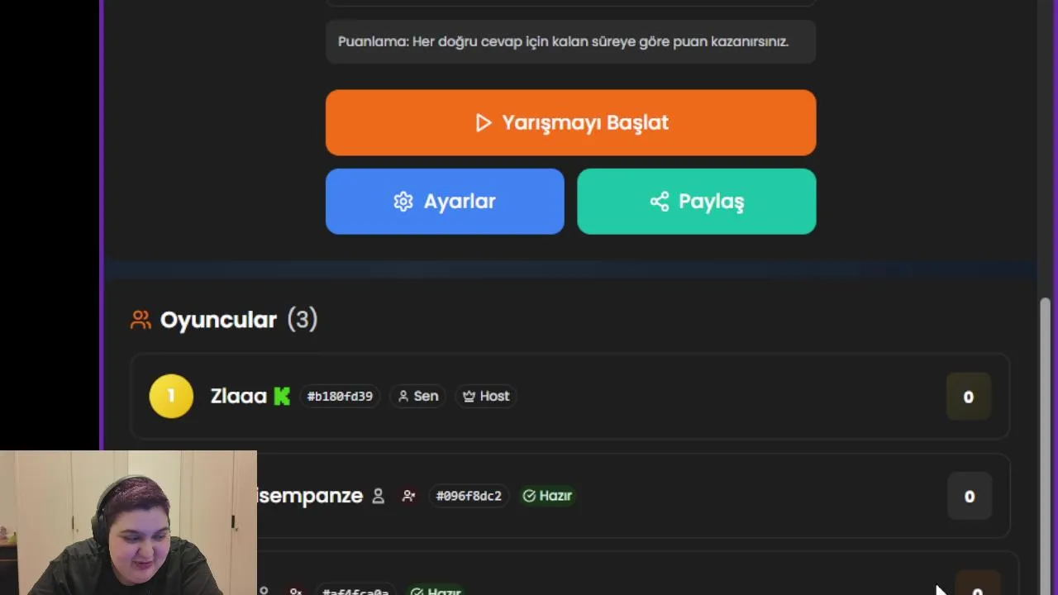Image resolution: width=1058 pixels, height=595 pixels.
Task: Select player ID tag #b180fd39
Action: click(x=340, y=397)
